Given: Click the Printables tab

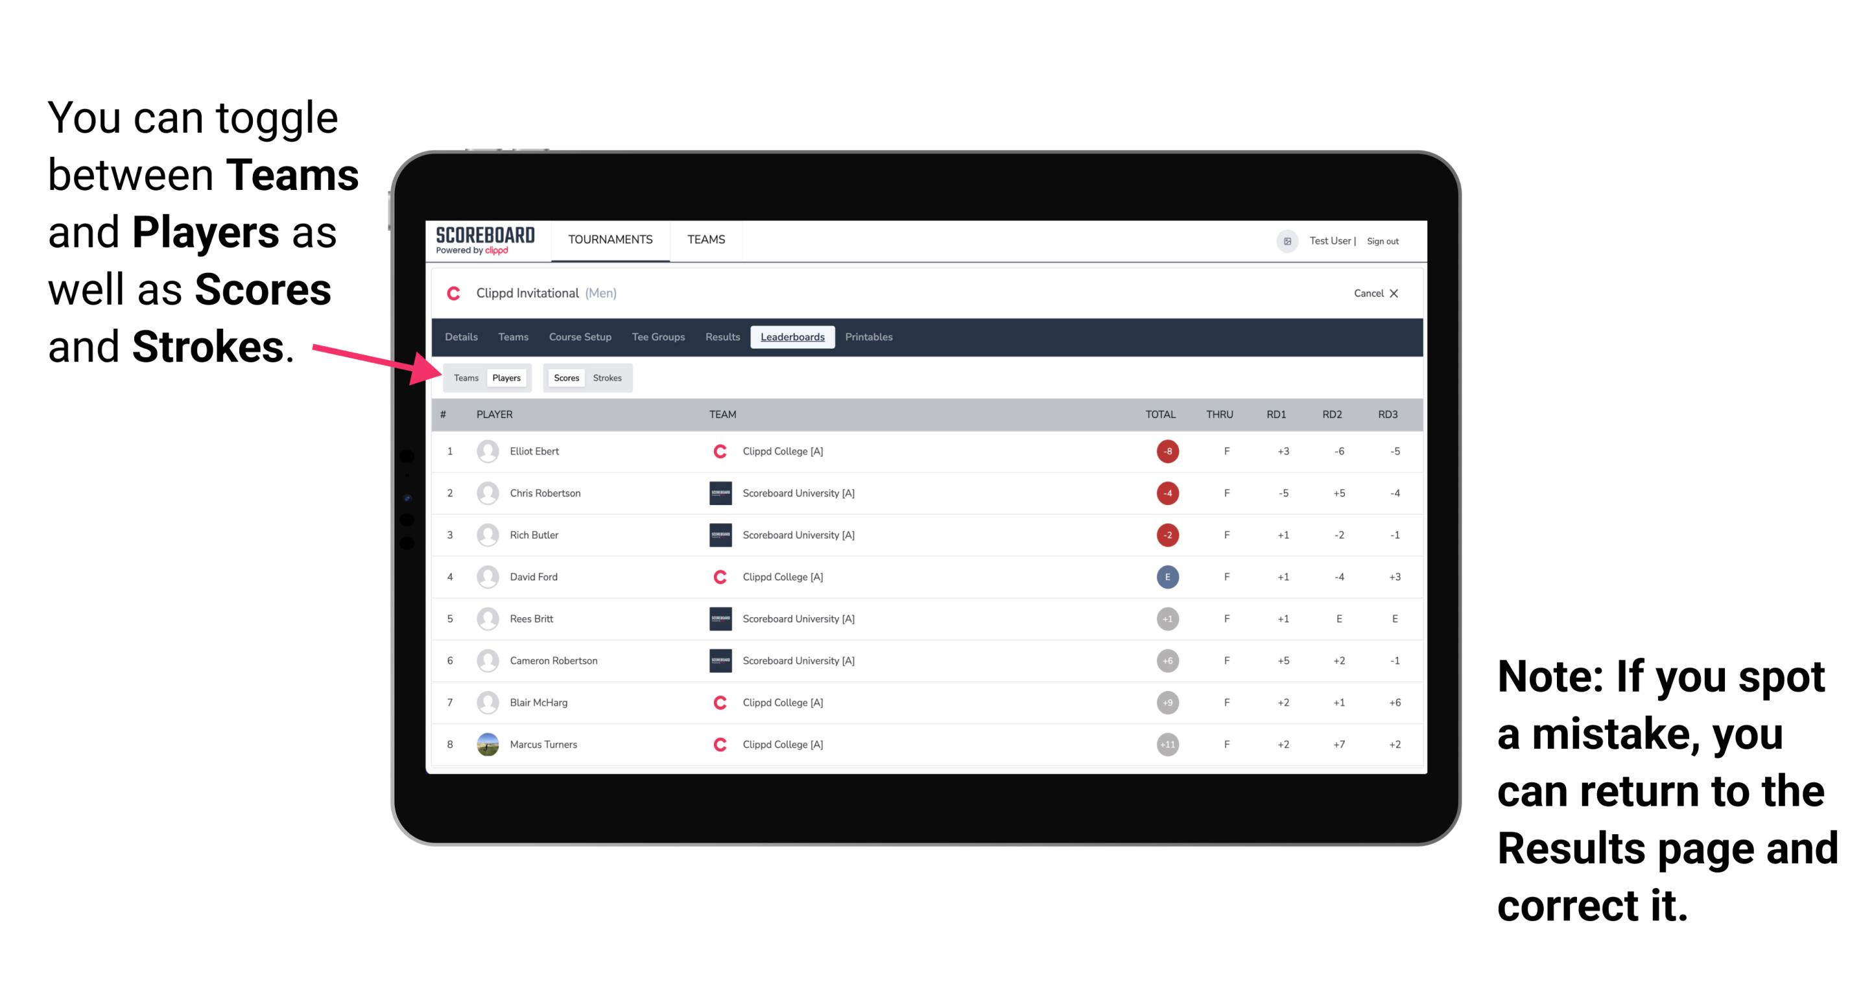Looking at the screenshot, I should [870, 337].
